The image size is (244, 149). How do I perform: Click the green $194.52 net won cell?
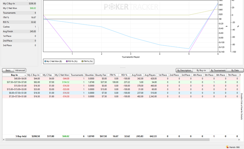(66, 82)
